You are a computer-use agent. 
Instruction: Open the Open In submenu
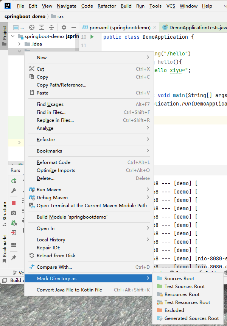coord(89,228)
